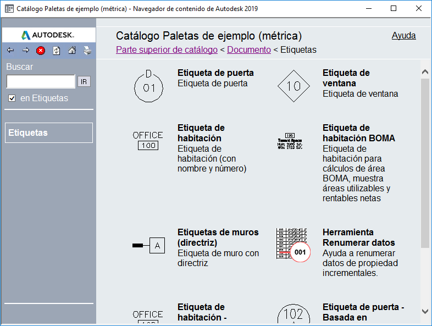Click the 'Etiquetas' breadcrumb text
This screenshot has height=326, width=432.
click(298, 49)
